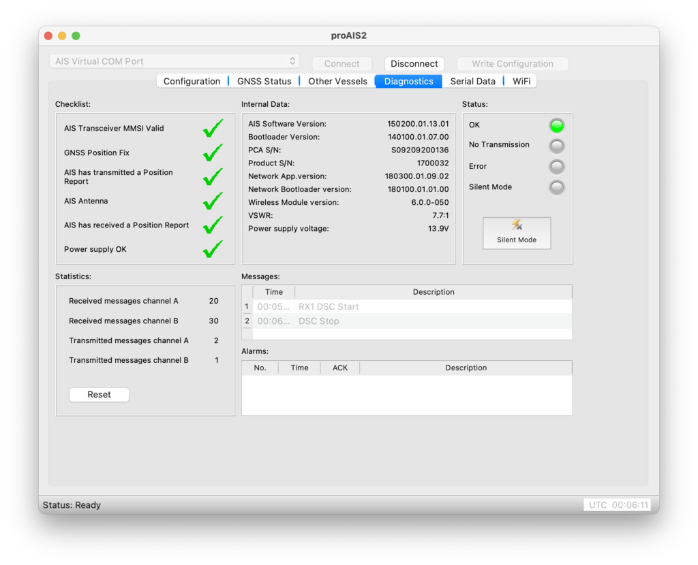The image size is (698, 565).
Task: Click Received messages channel A count 20
Action: click(213, 301)
